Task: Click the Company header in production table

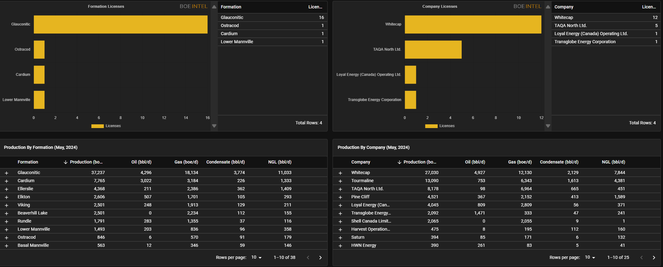Action: [361, 162]
